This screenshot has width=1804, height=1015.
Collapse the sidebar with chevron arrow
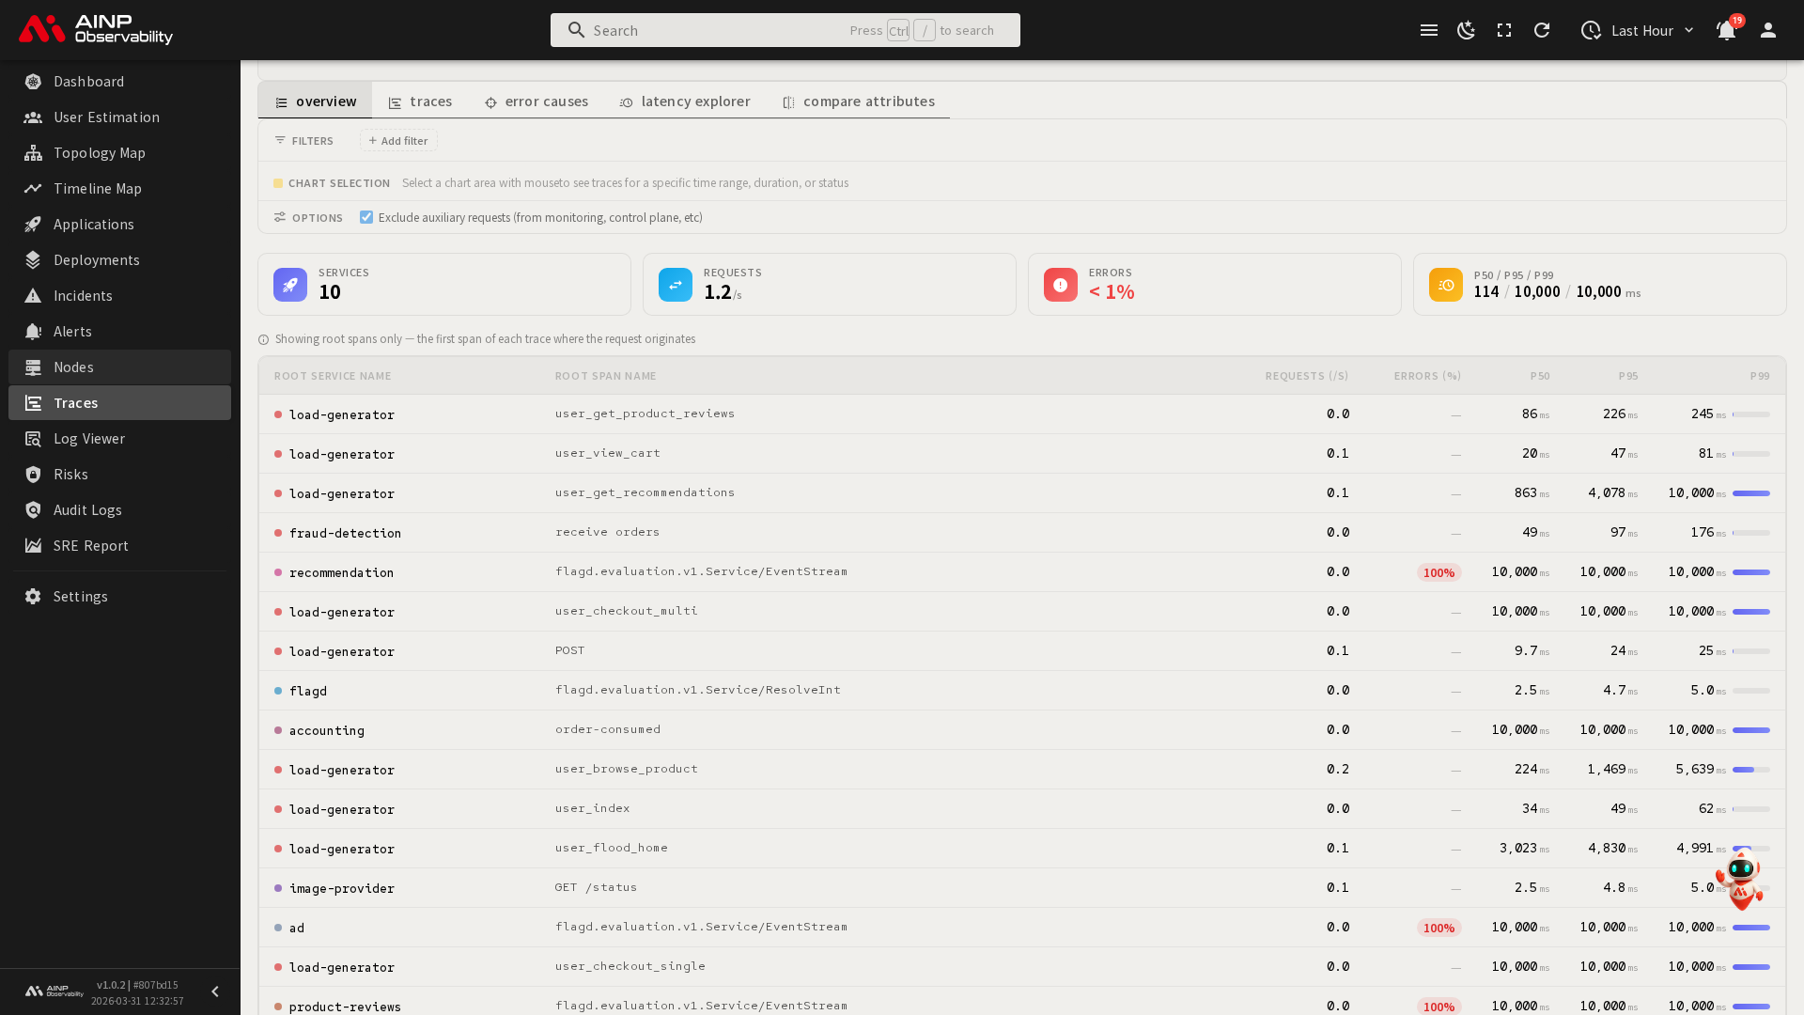click(x=214, y=992)
